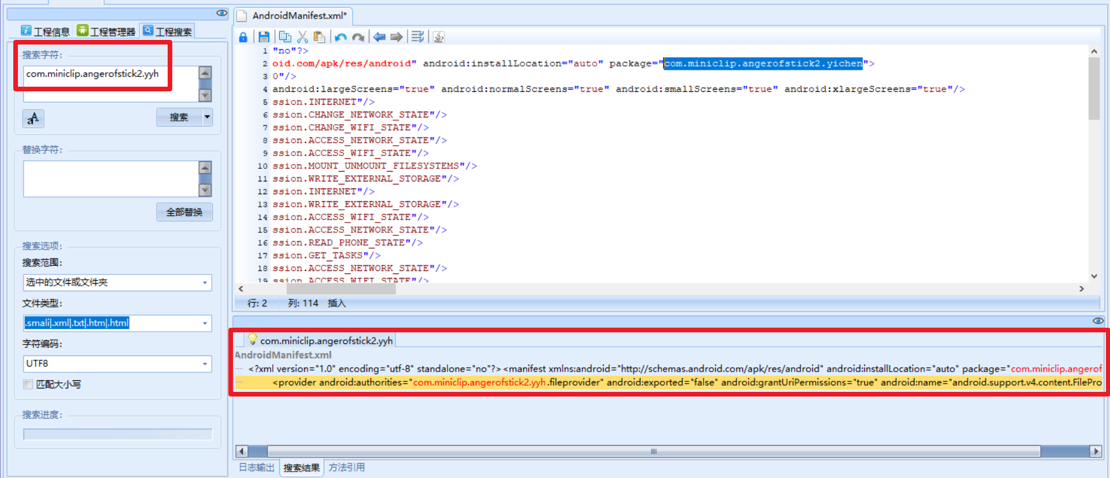Click the lock icon in editor toolbar
Screen dimensions: 1110x478
(x=243, y=37)
